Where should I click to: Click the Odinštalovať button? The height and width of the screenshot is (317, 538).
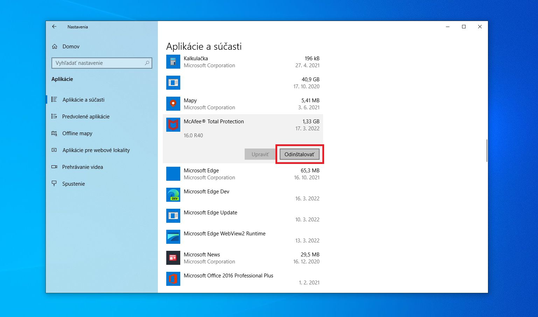[x=300, y=154]
